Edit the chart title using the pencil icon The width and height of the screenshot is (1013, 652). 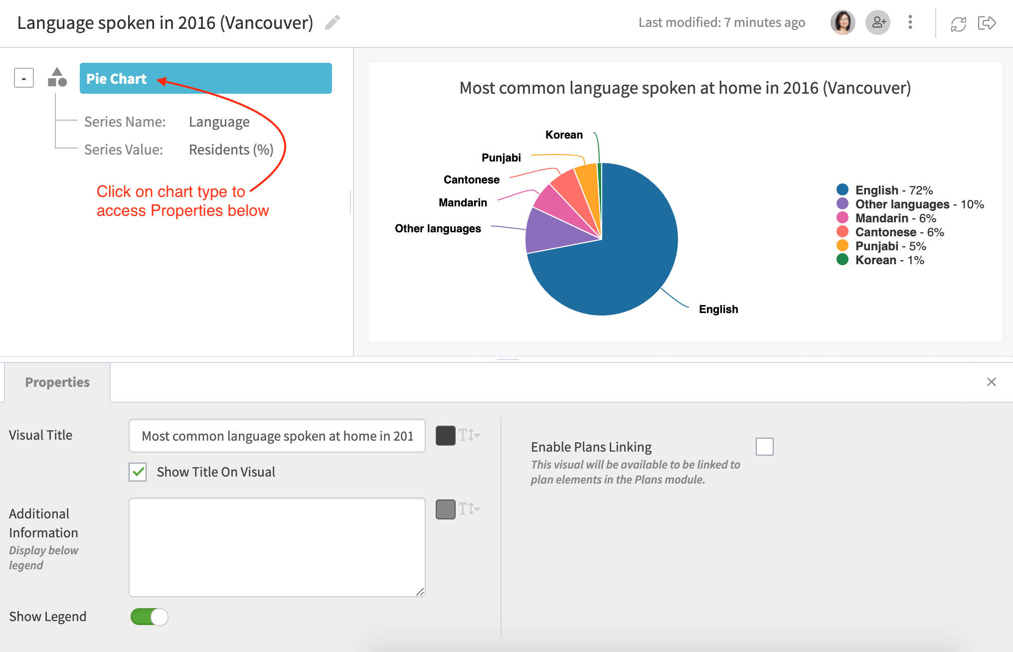click(x=333, y=22)
